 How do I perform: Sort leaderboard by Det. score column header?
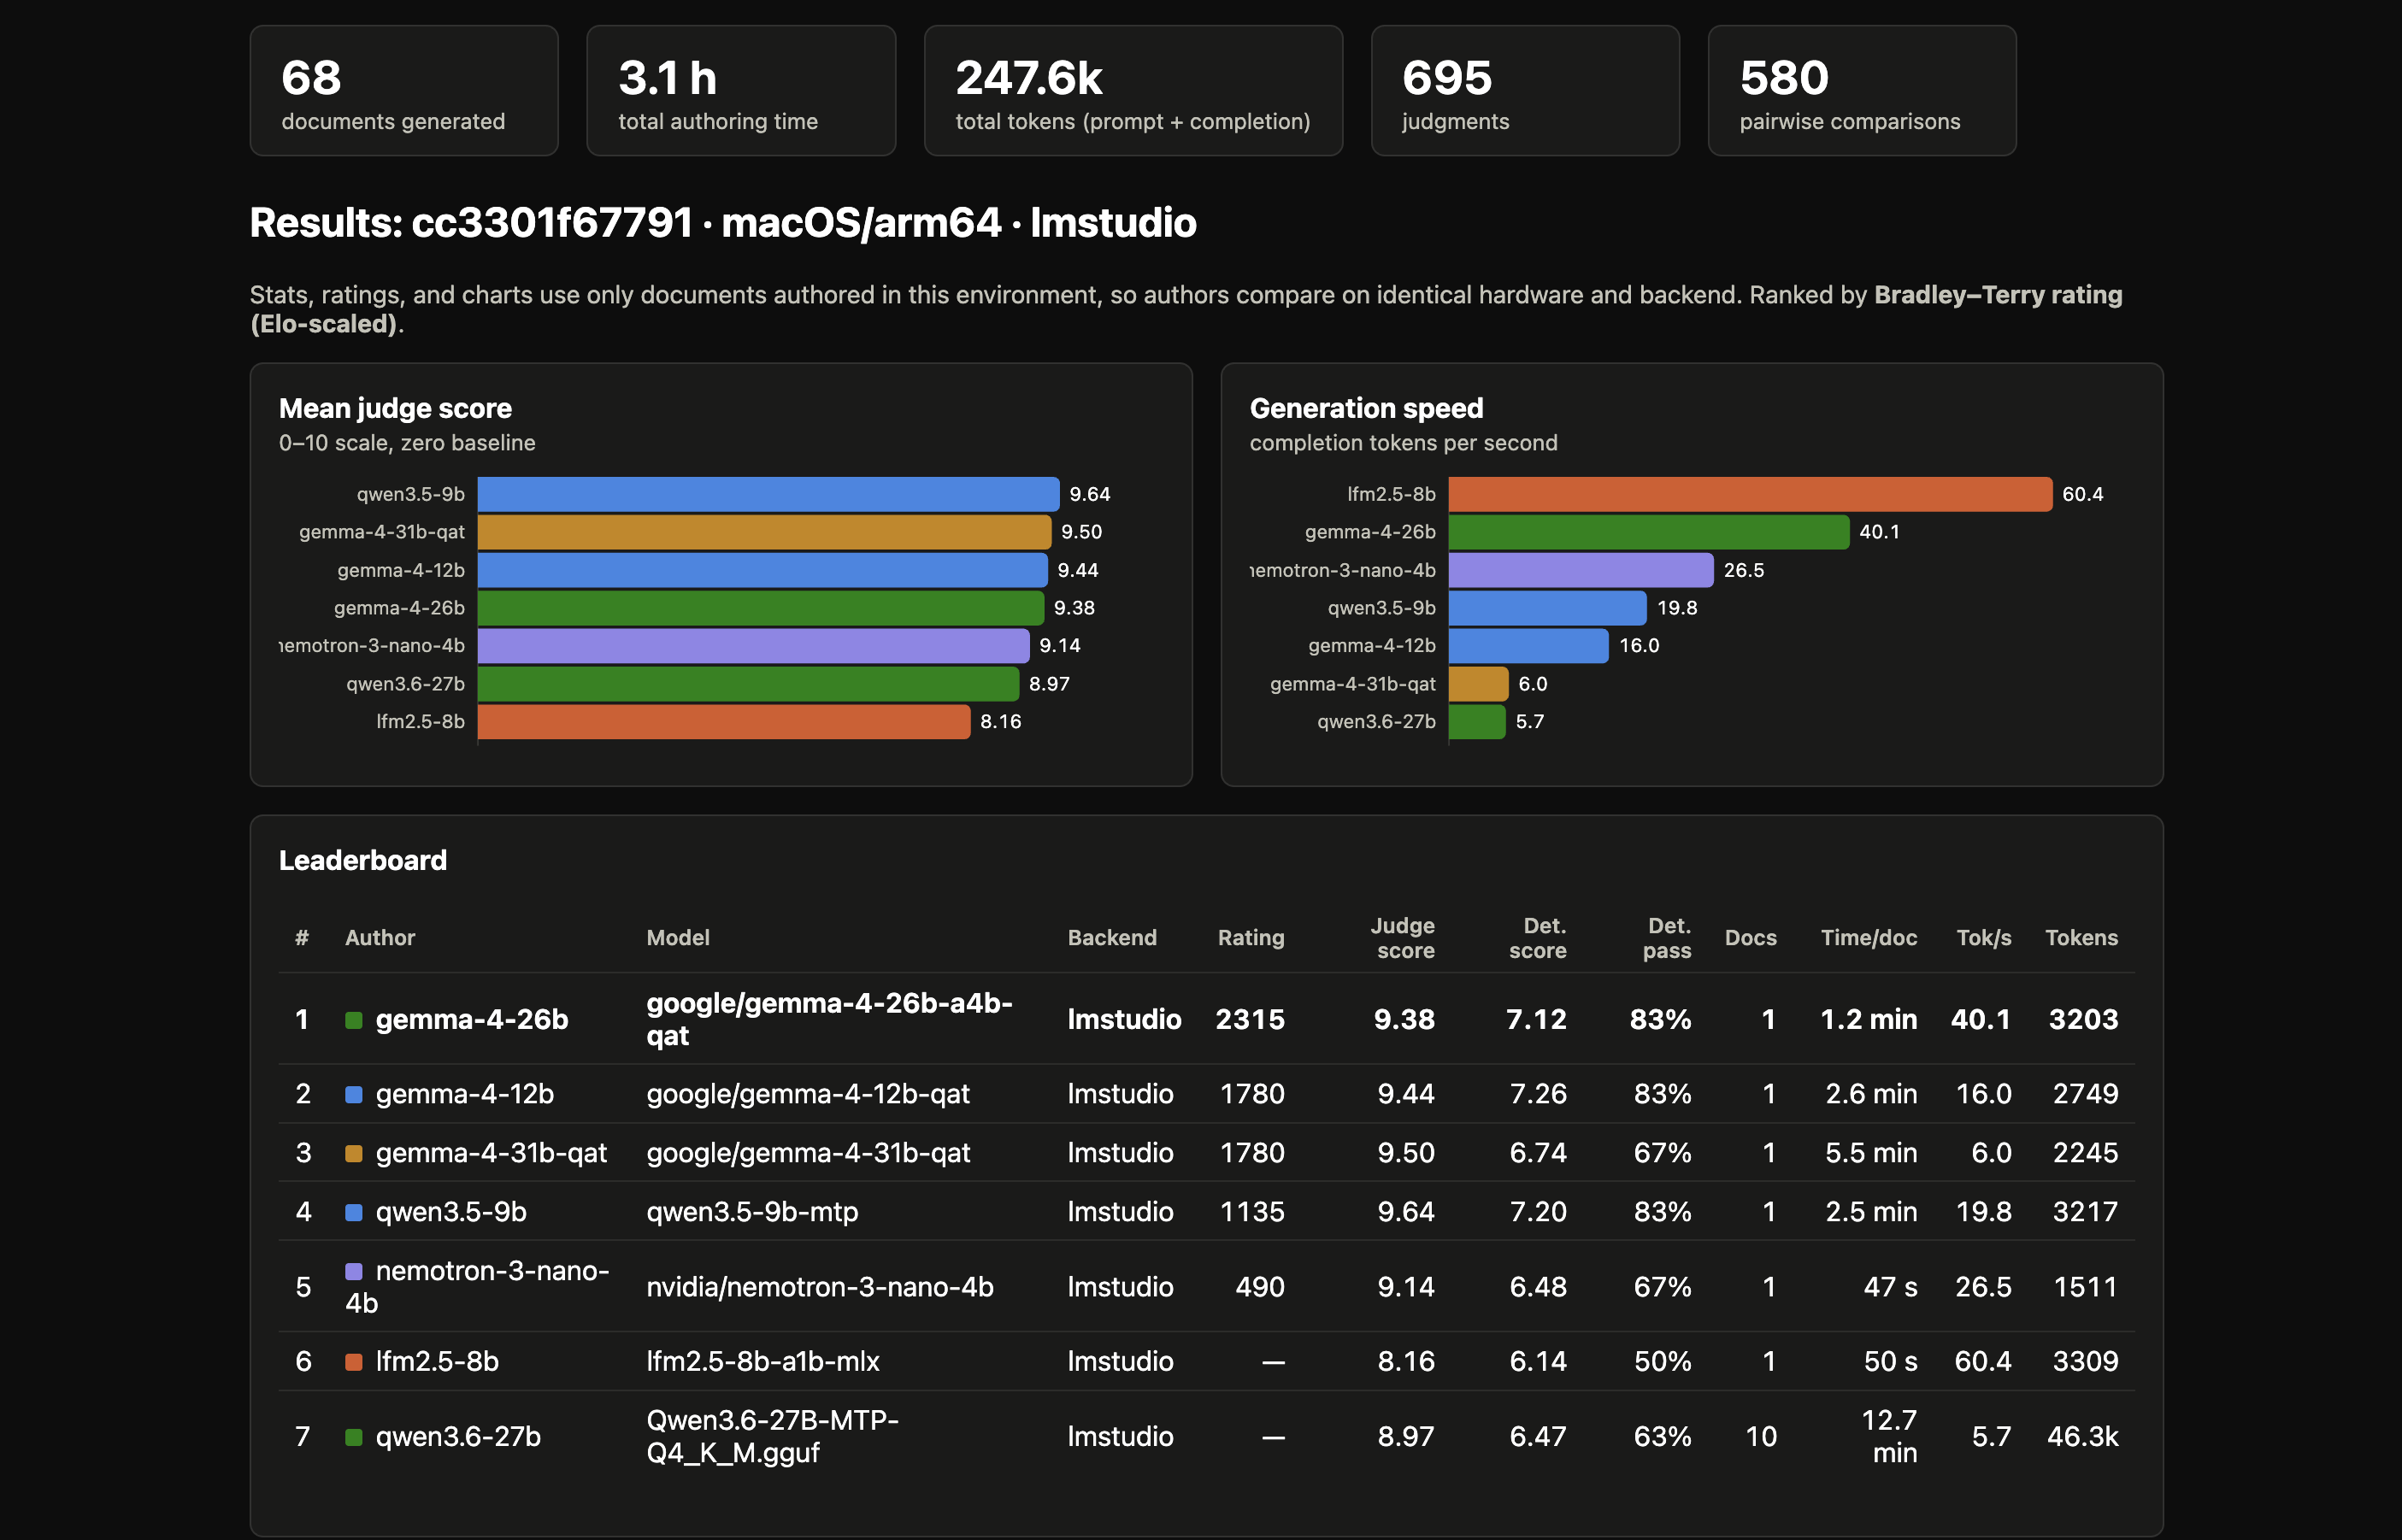tap(1538, 938)
